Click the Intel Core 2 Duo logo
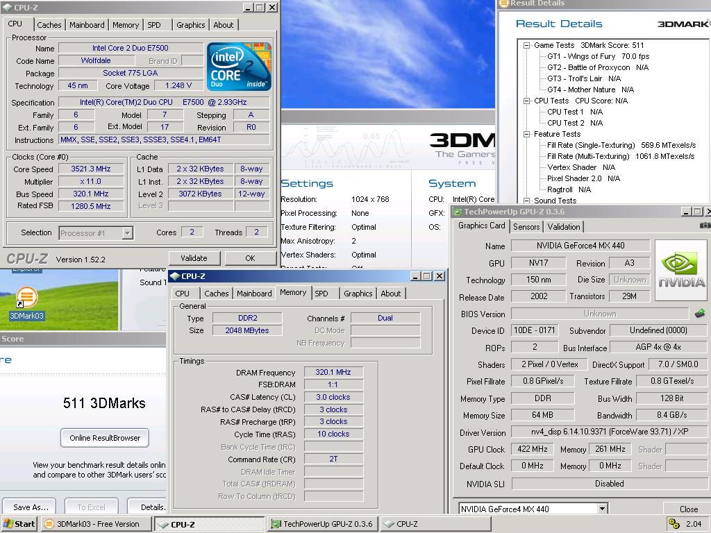Screen dimensions: 711x533 pyautogui.click(x=239, y=67)
